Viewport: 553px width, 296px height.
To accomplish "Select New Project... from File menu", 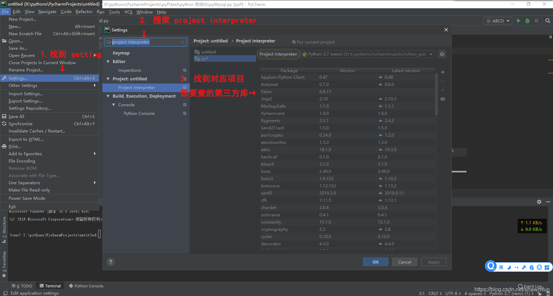I will (x=49, y=19).
